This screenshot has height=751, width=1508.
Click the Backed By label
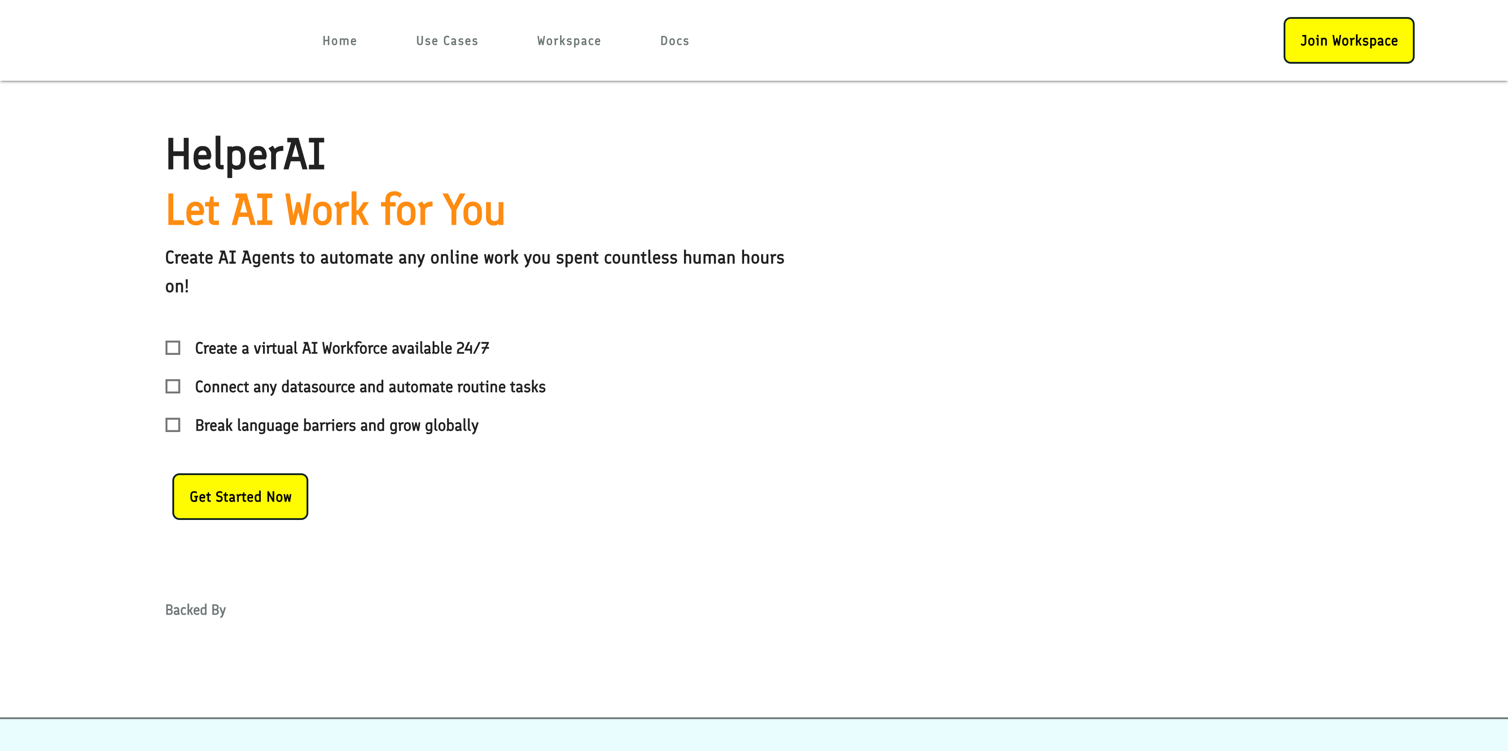pyautogui.click(x=195, y=610)
